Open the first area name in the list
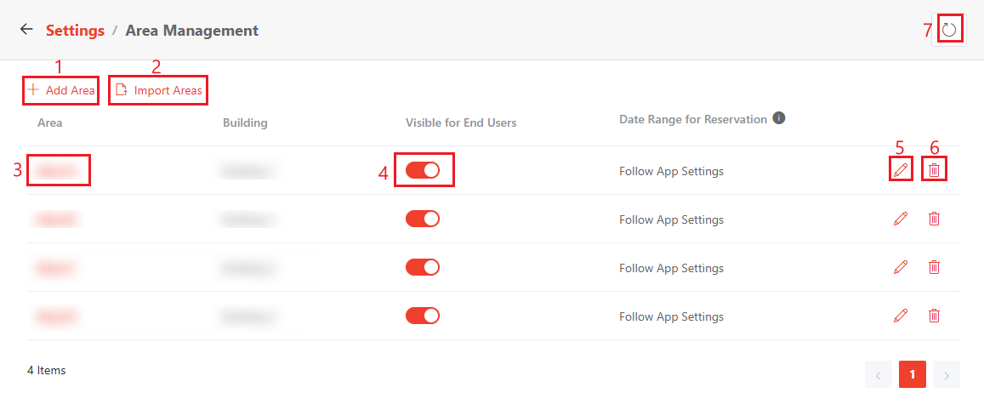The width and height of the screenshot is (984, 393). point(58,171)
